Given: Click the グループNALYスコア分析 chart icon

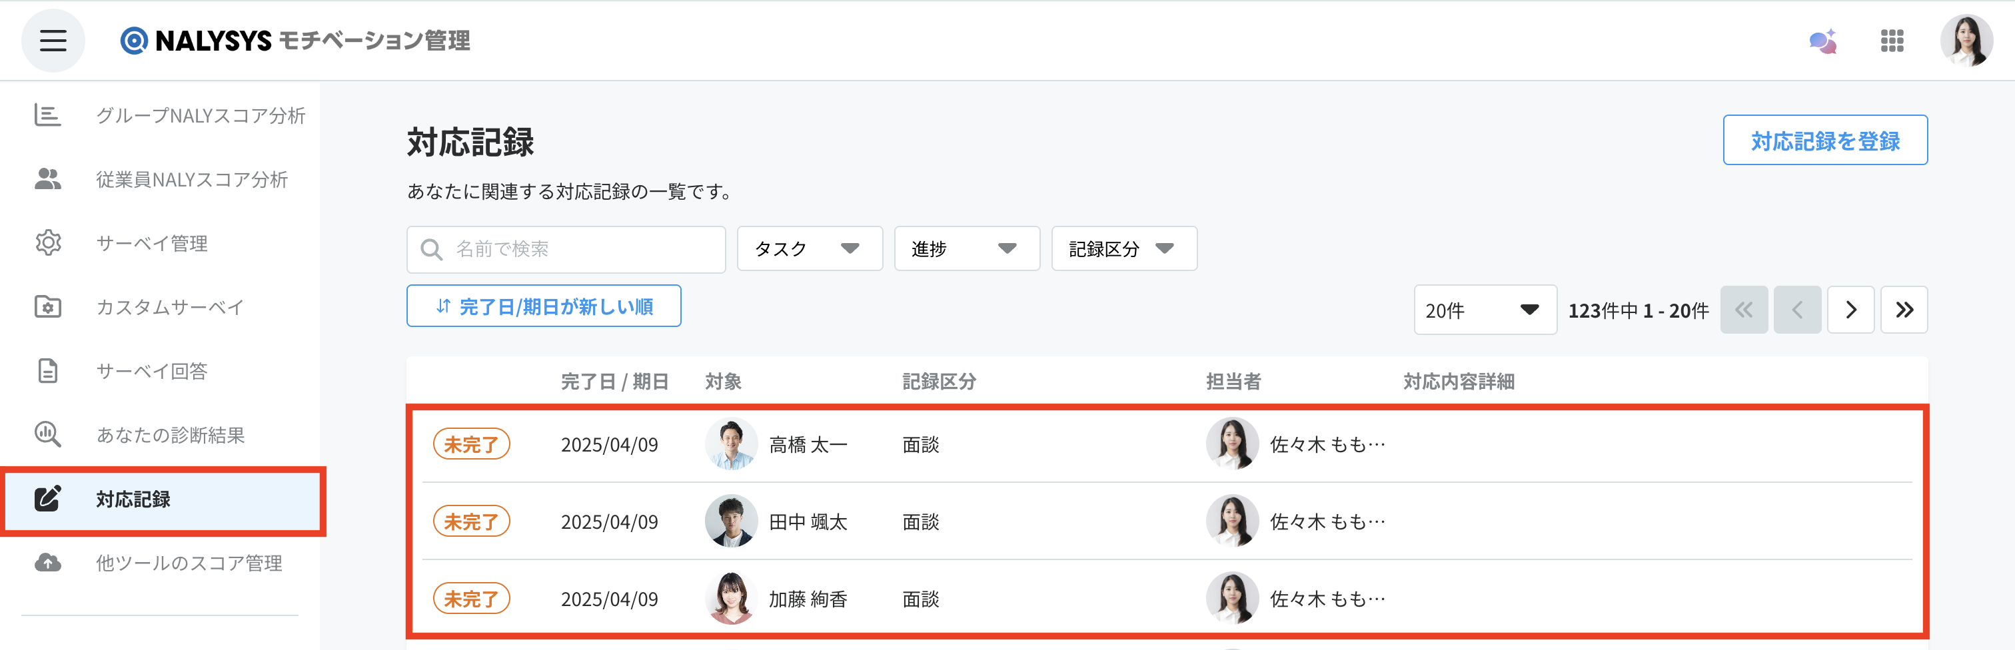Looking at the screenshot, I should point(48,116).
